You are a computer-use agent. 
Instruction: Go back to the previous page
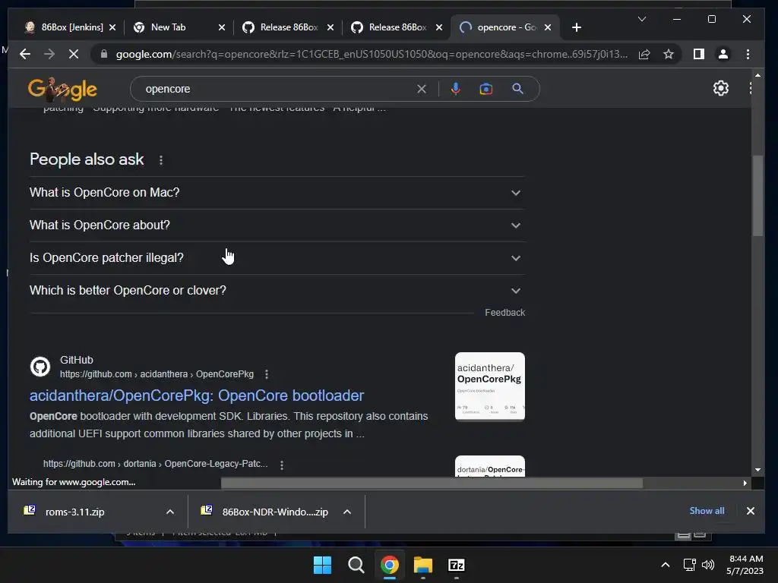coord(25,54)
